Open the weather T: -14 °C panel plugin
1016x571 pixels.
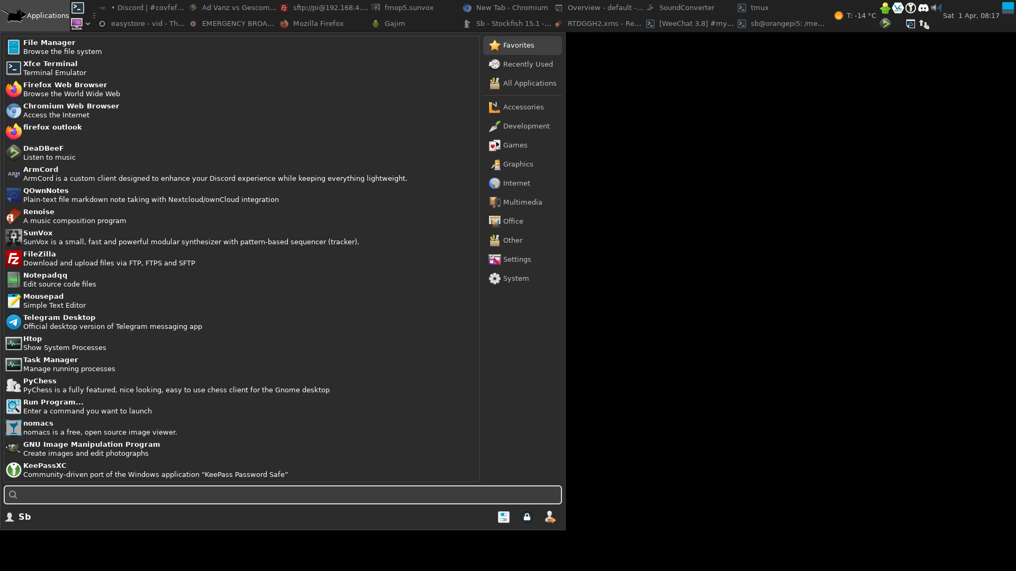[855, 16]
